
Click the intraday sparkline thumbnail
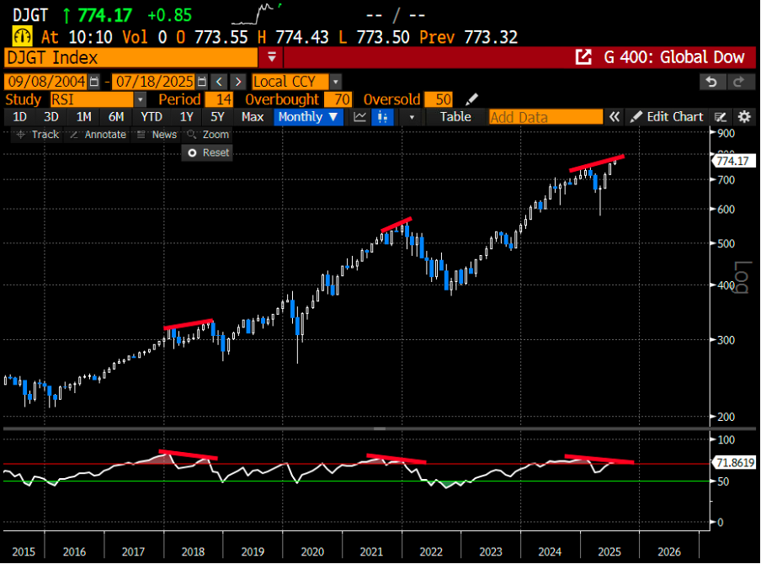(257, 14)
